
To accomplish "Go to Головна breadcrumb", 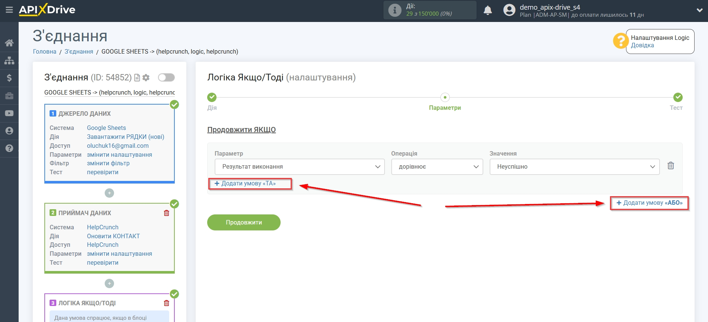I will click(x=45, y=51).
